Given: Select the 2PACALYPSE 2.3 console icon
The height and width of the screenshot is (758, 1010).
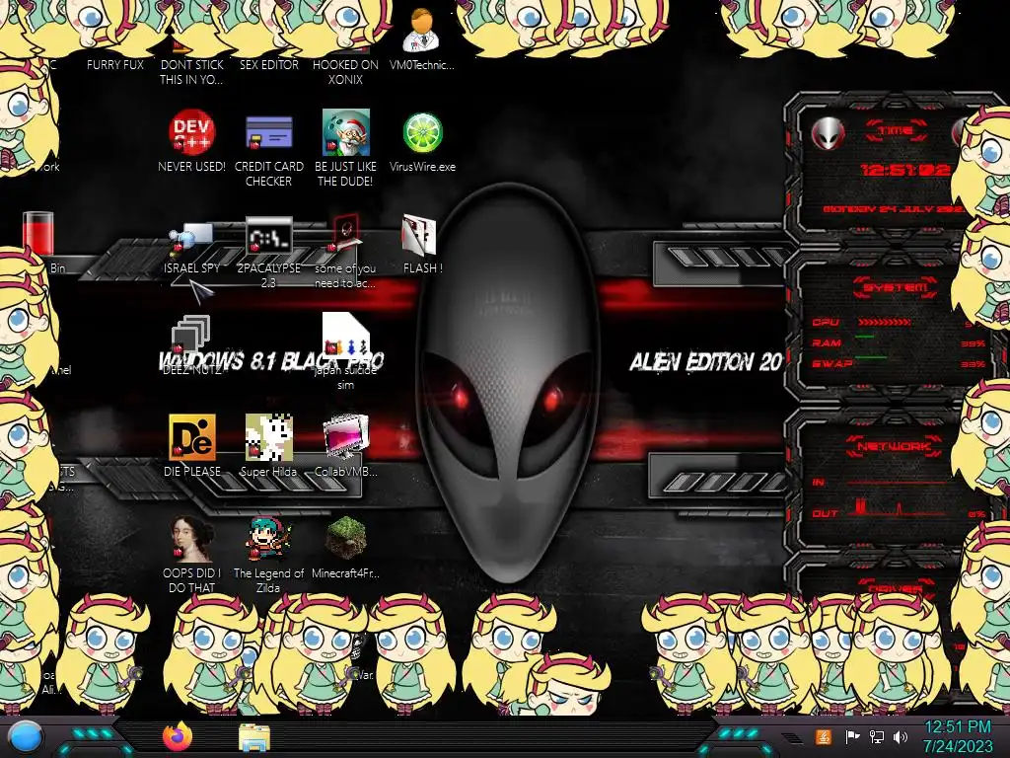Looking at the screenshot, I should coord(268,236).
